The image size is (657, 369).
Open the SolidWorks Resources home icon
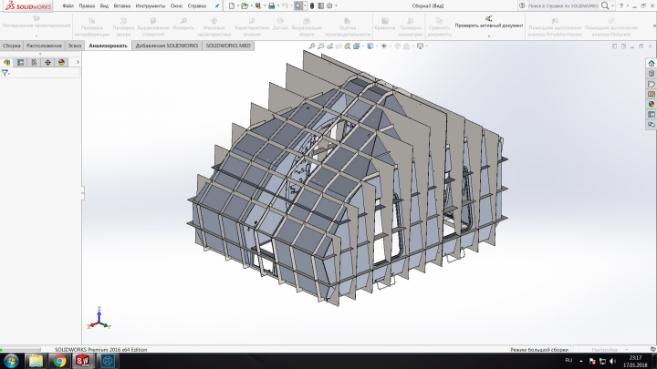[652, 63]
